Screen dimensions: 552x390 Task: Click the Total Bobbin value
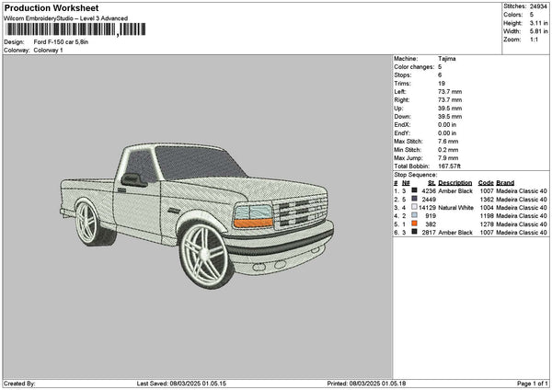[x=451, y=166]
